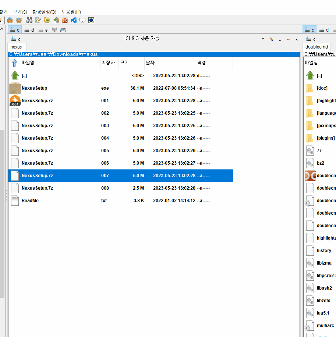Click the green up-arrow parent folder in the right panel
The image size is (336, 337).
(x=310, y=75)
